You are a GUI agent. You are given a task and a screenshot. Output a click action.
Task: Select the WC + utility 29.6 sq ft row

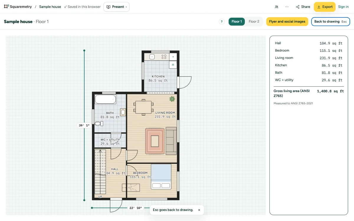(309, 80)
